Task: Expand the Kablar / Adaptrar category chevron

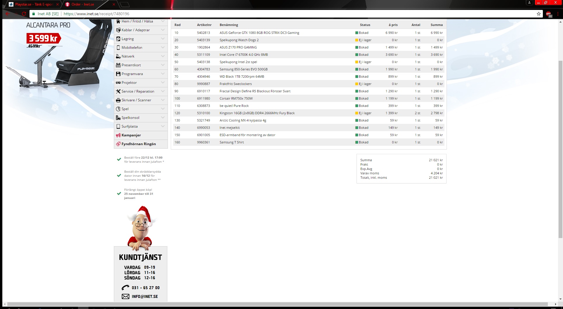Action: (x=163, y=30)
